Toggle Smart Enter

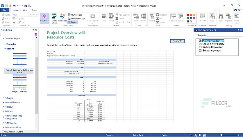click(x=237, y=19)
